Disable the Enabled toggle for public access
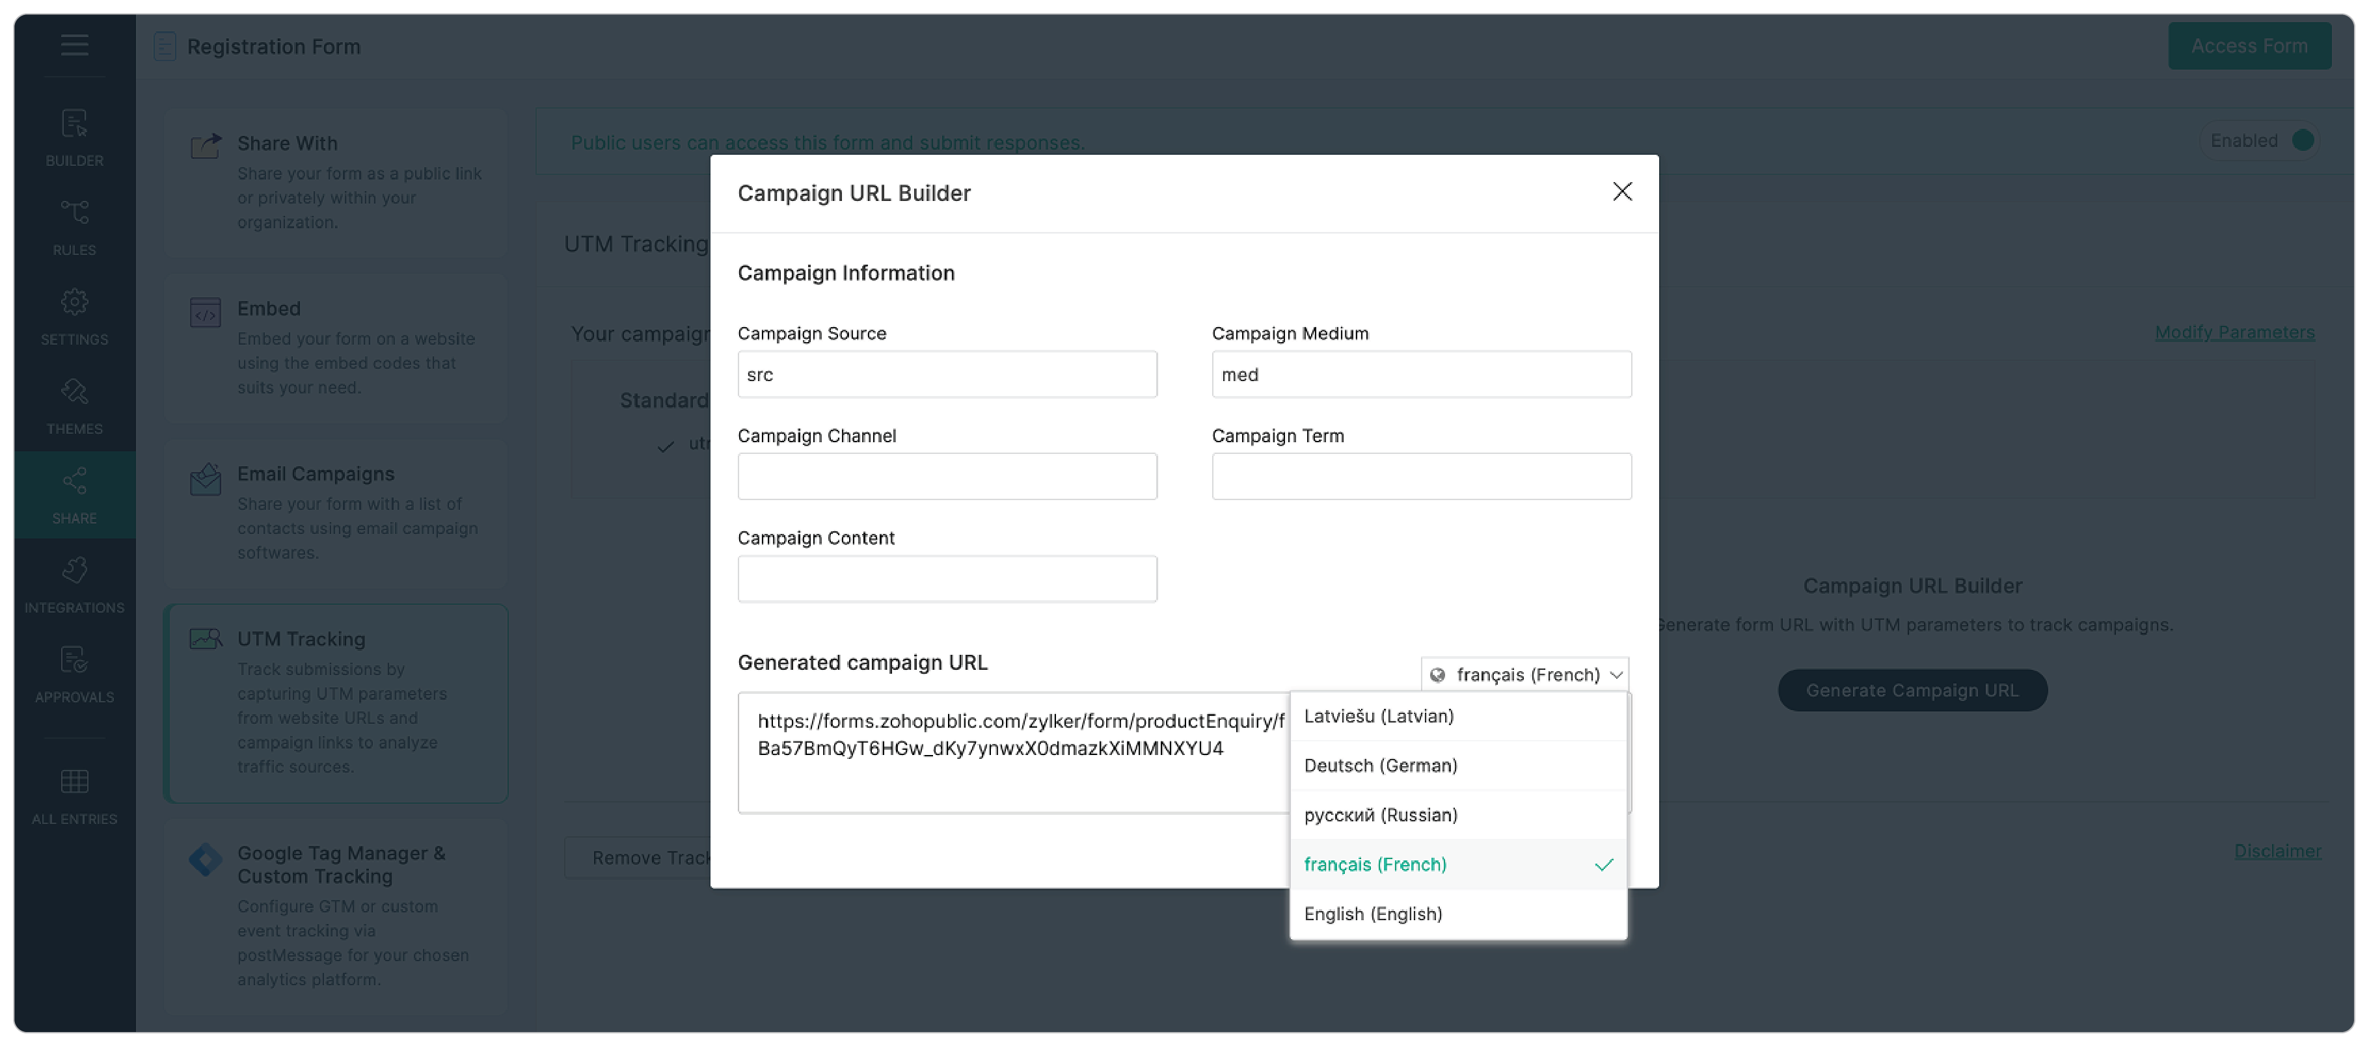 point(2304,140)
